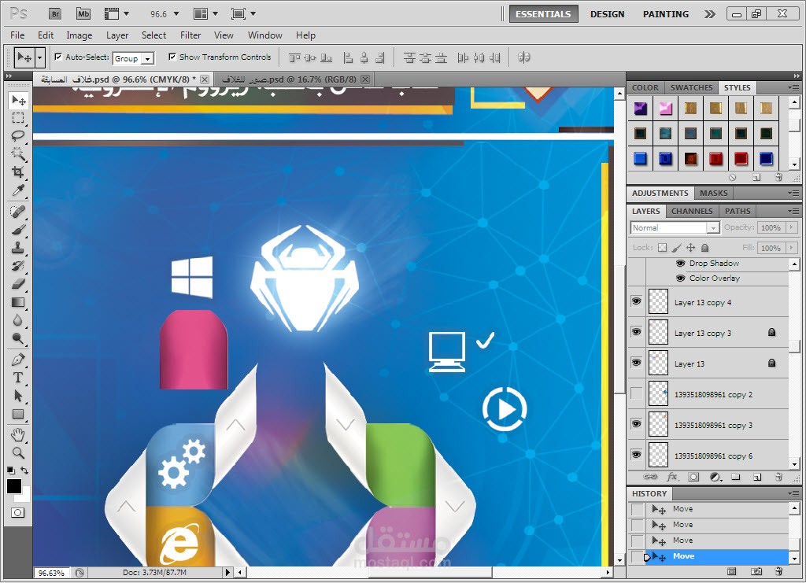806x583 pixels.
Task: Select the Move tool in the toolbox
Action: point(19,100)
